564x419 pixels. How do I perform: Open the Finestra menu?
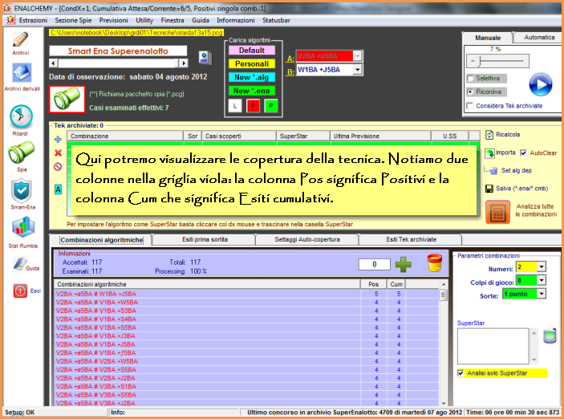172,20
